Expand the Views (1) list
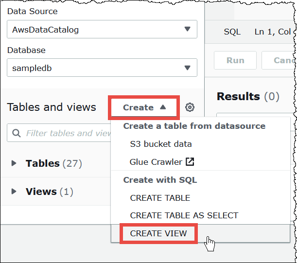The width and height of the screenshot is (297, 263). [14, 192]
